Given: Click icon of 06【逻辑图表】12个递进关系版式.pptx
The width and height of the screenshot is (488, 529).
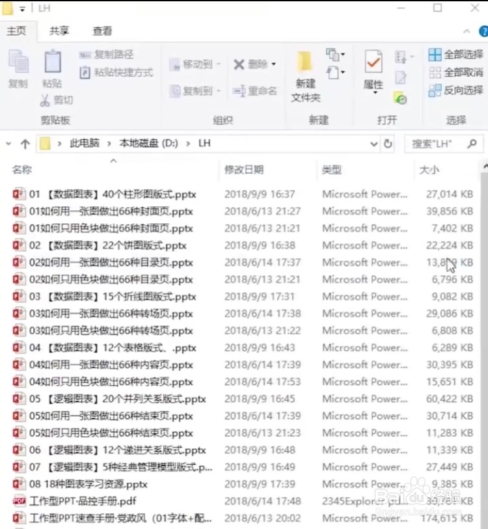Looking at the screenshot, I should [19, 450].
